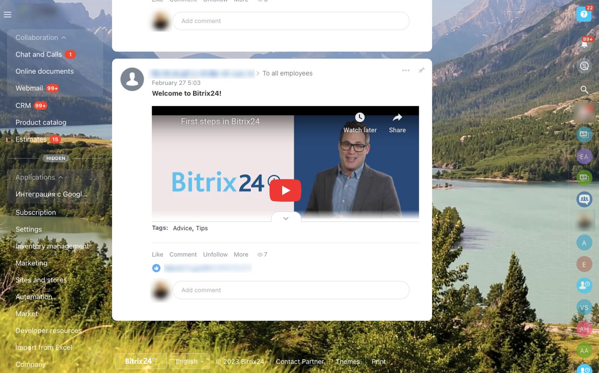Play the First steps in Bitrix24 video

285,190
